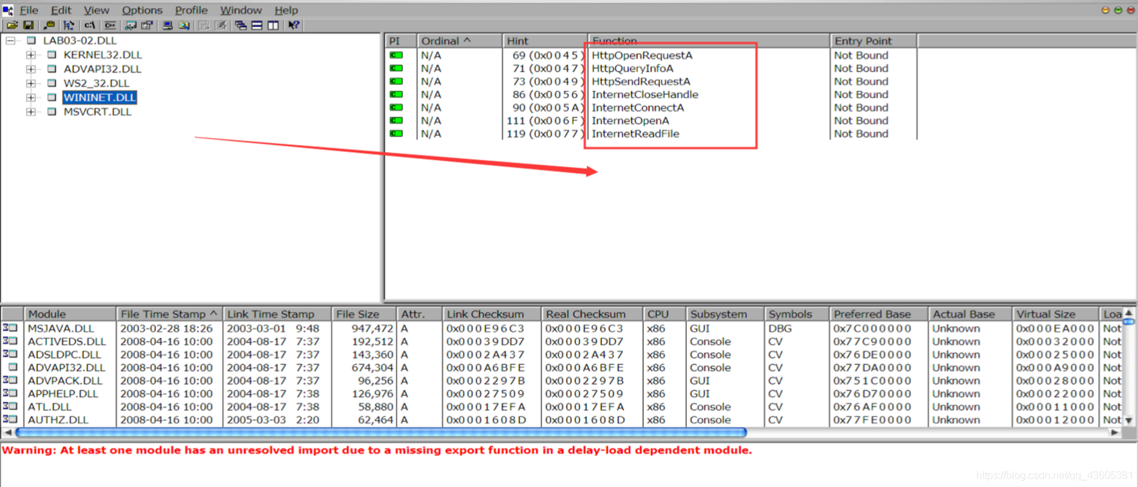Open the Help menu
This screenshot has height=487, width=1138.
[286, 10]
